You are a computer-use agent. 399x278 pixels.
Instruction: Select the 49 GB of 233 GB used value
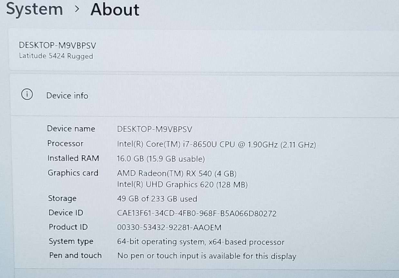click(157, 199)
